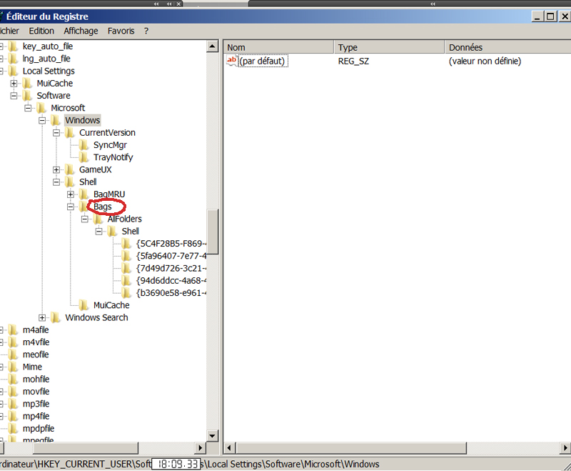Click values pane scroll left arrow
Image resolution: width=571 pixels, height=471 pixels.
click(x=229, y=447)
